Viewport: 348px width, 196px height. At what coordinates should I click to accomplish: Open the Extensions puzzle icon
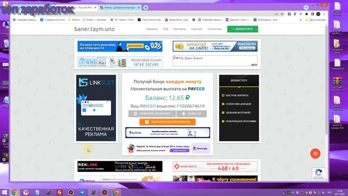point(307,14)
